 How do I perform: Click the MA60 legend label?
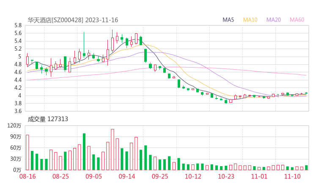click(x=297, y=20)
